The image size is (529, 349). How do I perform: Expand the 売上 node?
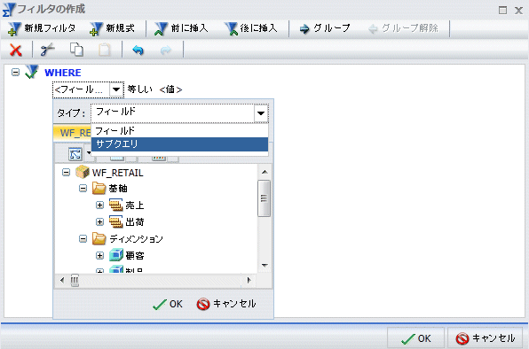coord(99,205)
